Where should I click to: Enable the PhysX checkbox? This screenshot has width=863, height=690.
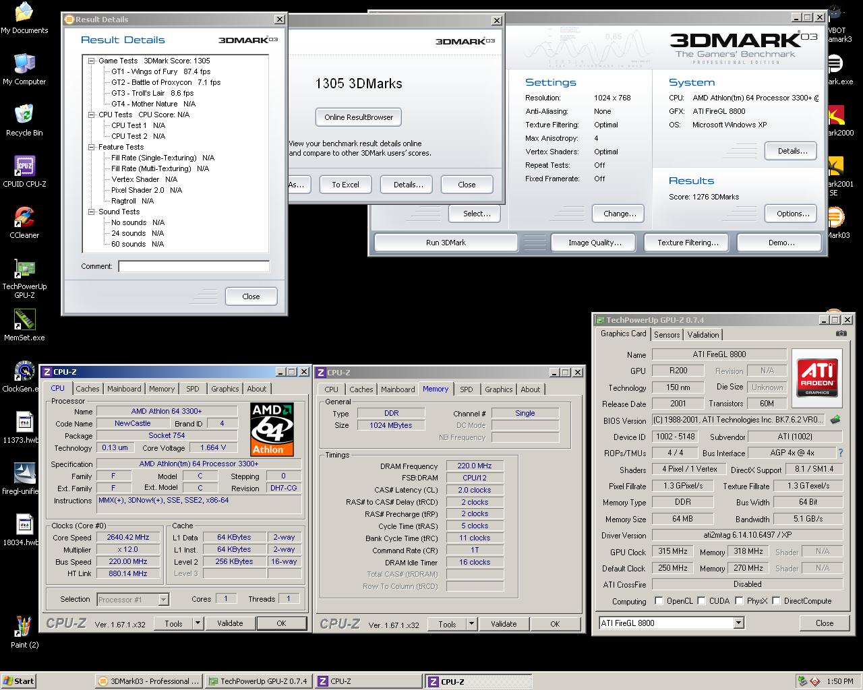(x=739, y=601)
